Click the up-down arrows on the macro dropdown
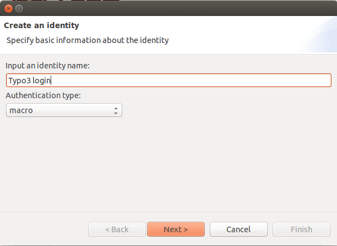The height and width of the screenshot is (246, 337). point(116,111)
